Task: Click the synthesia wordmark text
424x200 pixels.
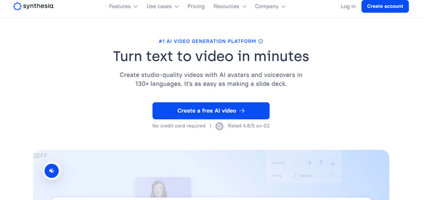Action: click(x=39, y=7)
